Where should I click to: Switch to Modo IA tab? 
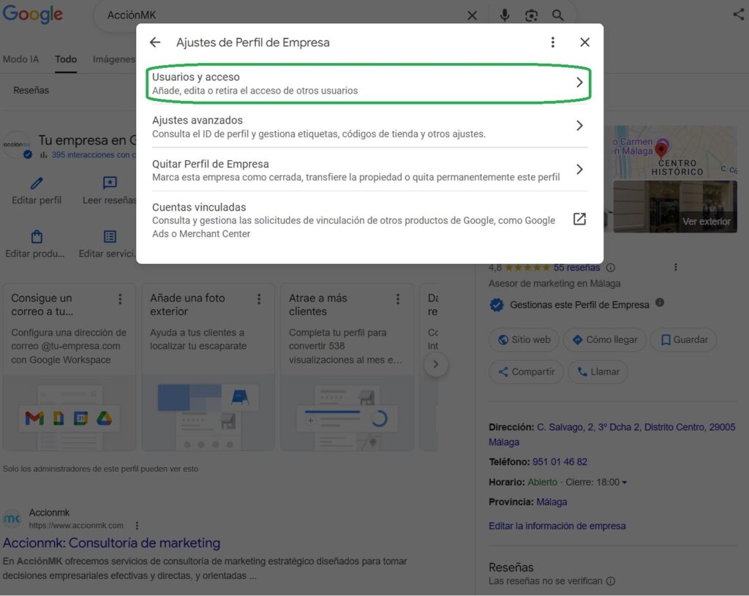(20, 59)
